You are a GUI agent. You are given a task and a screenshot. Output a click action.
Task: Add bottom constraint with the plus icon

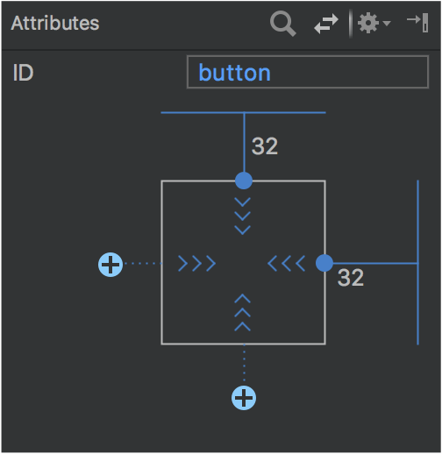[x=244, y=398]
